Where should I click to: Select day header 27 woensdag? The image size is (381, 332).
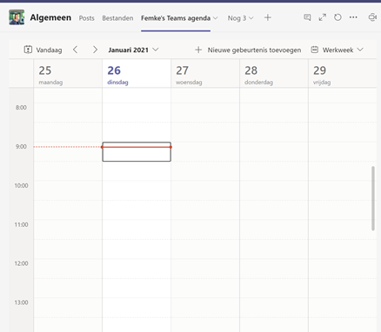tap(205, 74)
